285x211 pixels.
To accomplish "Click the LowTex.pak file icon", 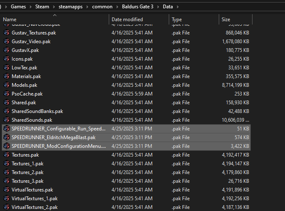I will pyautogui.click(x=7, y=68).
